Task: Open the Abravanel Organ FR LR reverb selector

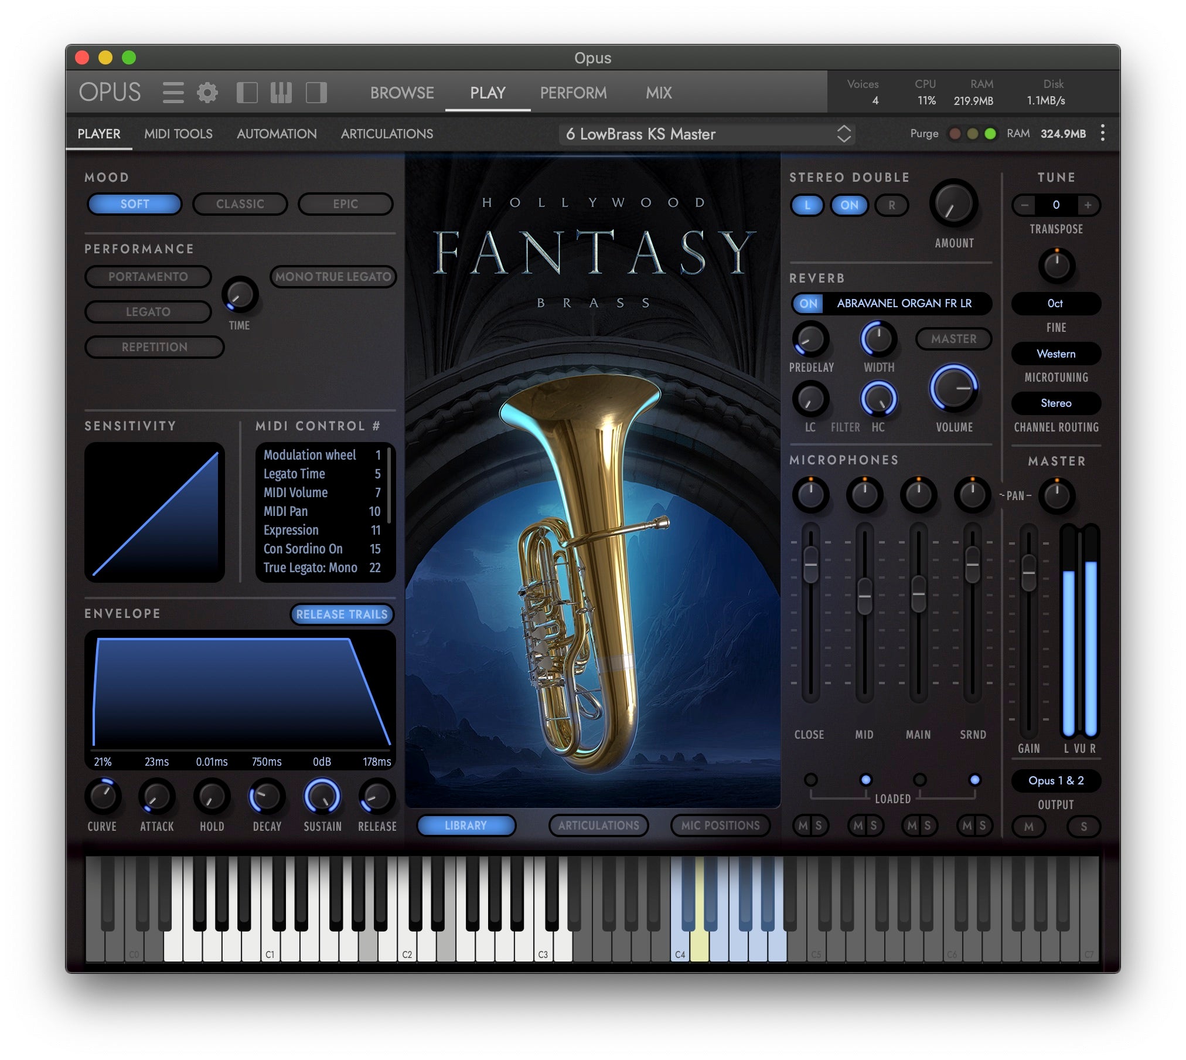Action: [x=904, y=304]
